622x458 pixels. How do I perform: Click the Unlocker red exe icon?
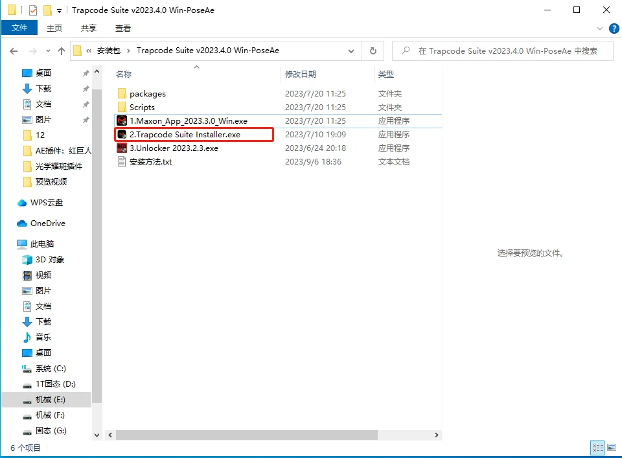122,148
